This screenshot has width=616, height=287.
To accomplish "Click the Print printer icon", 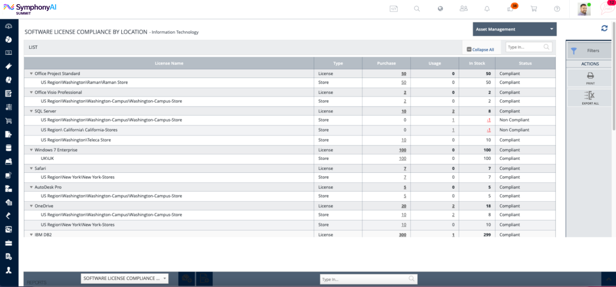I will [590, 76].
